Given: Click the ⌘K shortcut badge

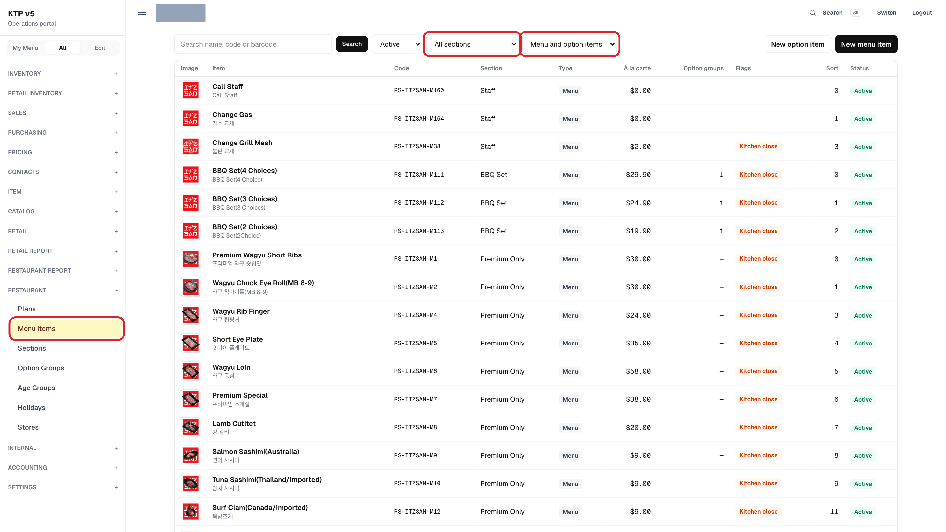Looking at the screenshot, I should point(856,13).
